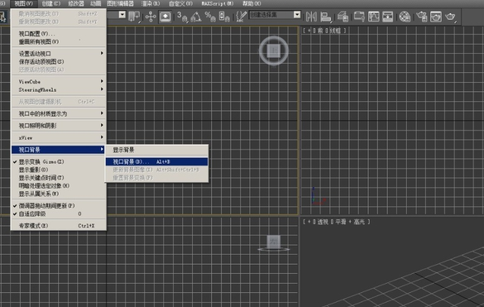The width and height of the screenshot is (484, 307).
Task: Open the MAXScript(M) menu
Action: pyautogui.click(x=218, y=3)
